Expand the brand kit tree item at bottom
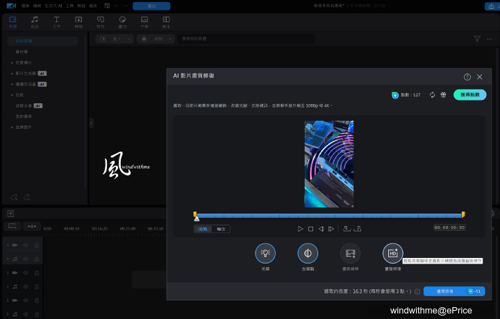The width and height of the screenshot is (500, 319). (12, 128)
